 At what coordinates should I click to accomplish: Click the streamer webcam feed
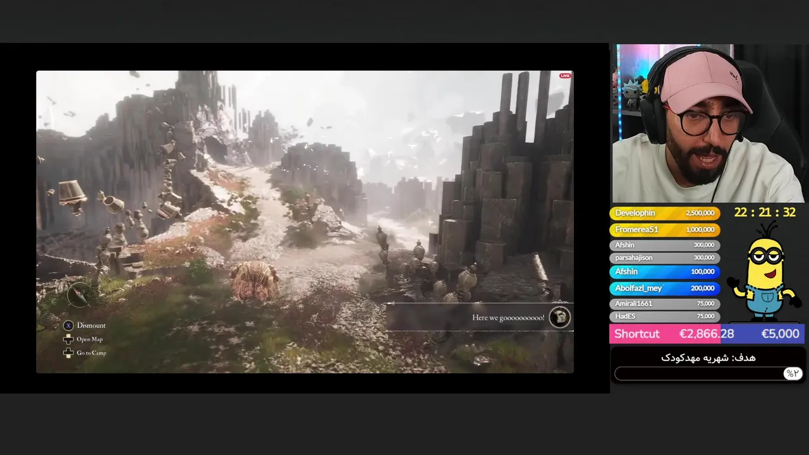(x=708, y=123)
